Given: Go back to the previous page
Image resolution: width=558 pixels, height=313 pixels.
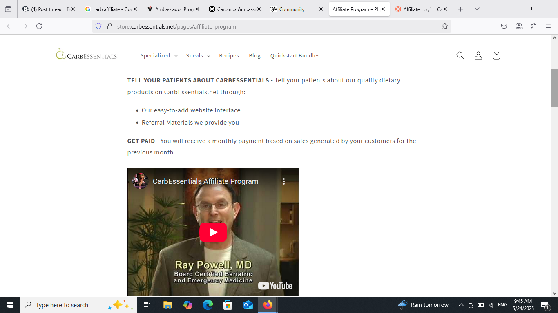Looking at the screenshot, I should [10, 26].
